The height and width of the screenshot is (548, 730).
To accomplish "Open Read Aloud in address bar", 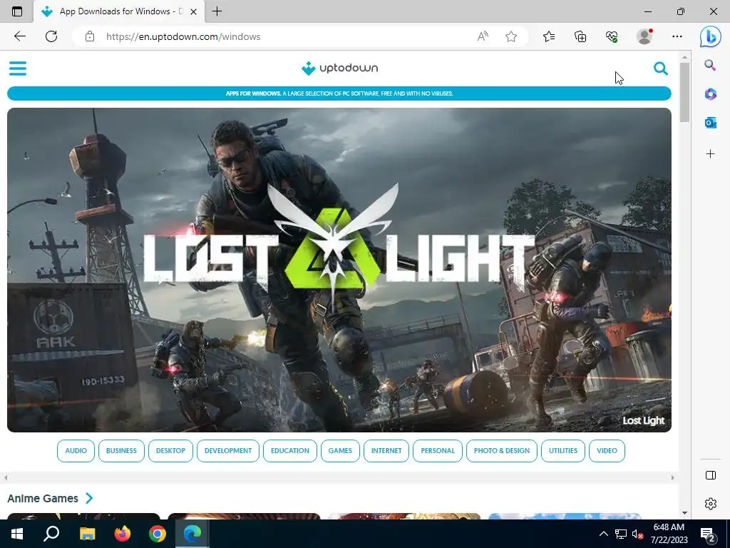I will pyautogui.click(x=483, y=36).
